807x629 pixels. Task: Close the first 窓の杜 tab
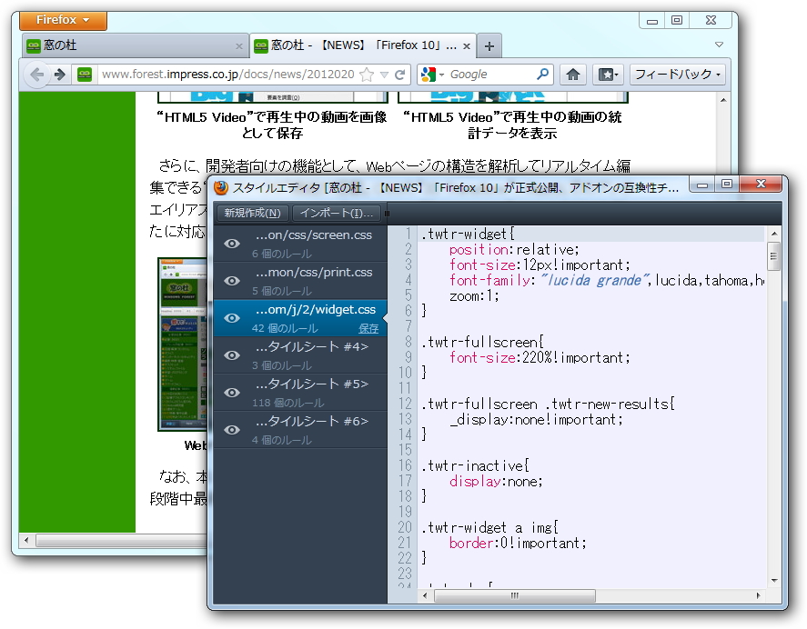pos(238,46)
